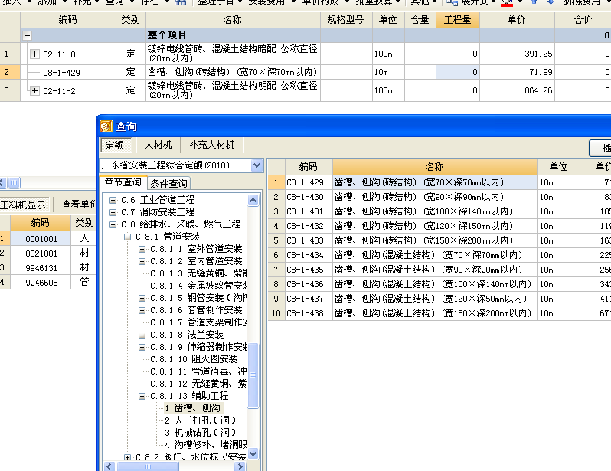This screenshot has height=471, width=611.
Task: Collapse the 整个项目 root row
Action: 28,35
